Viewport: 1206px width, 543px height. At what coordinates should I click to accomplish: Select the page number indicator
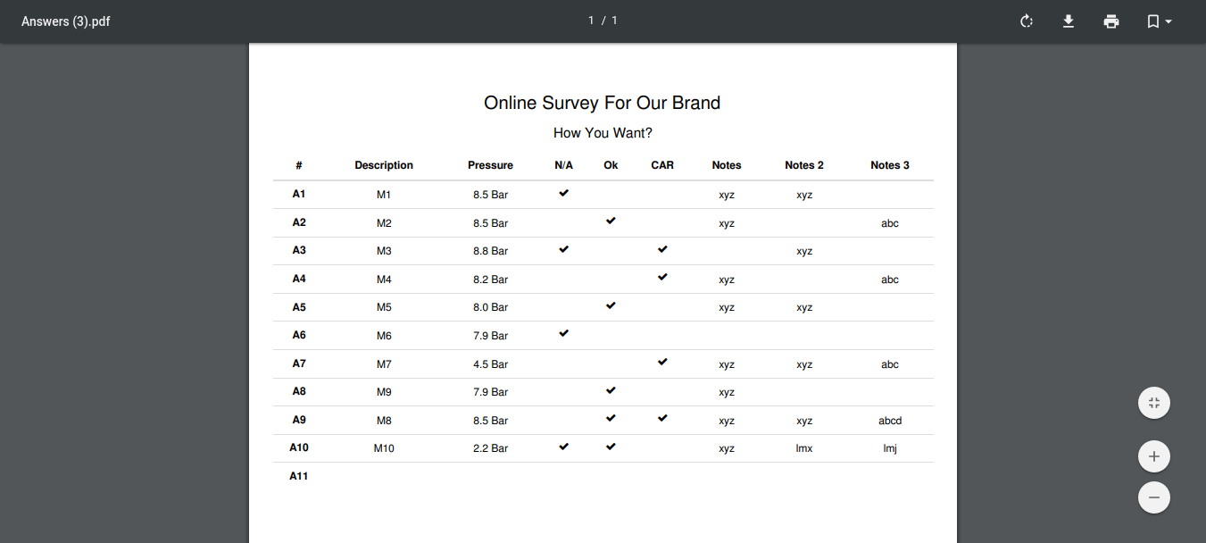[x=603, y=21]
